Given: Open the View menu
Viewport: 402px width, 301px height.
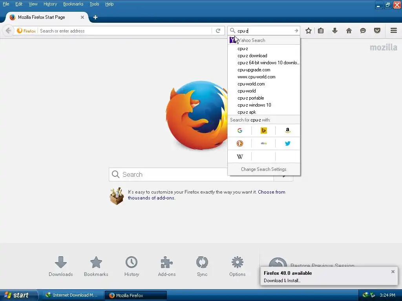Looking at the screenshot, I should (33, 4).
